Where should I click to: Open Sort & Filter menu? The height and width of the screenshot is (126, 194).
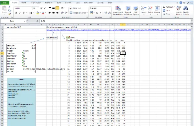[179, 11]
